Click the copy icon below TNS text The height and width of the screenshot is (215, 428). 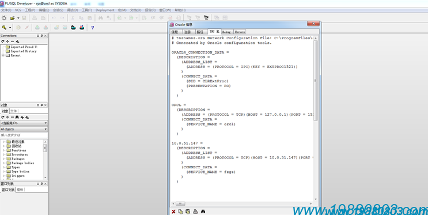(x=180, y=212)
